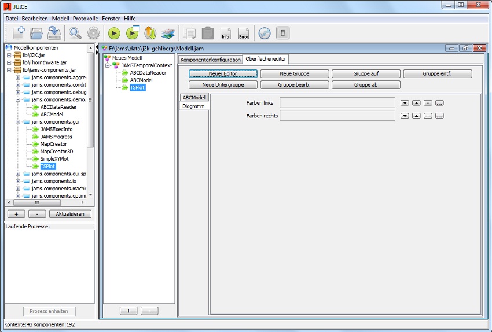This screenshot has width=492, height=332.
Task: Run the model with first green play icon
Action: coord(114,33)
